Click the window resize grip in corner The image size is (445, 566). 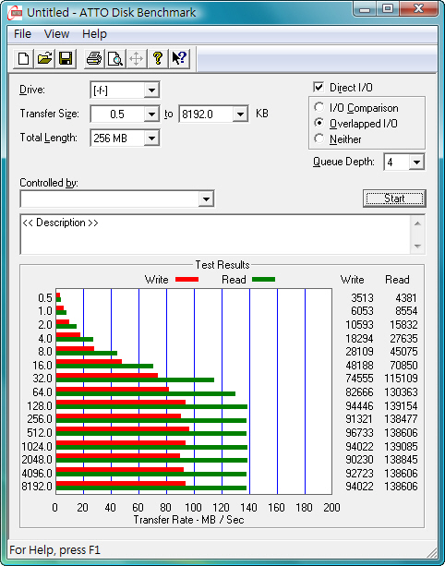pos(432,552)
